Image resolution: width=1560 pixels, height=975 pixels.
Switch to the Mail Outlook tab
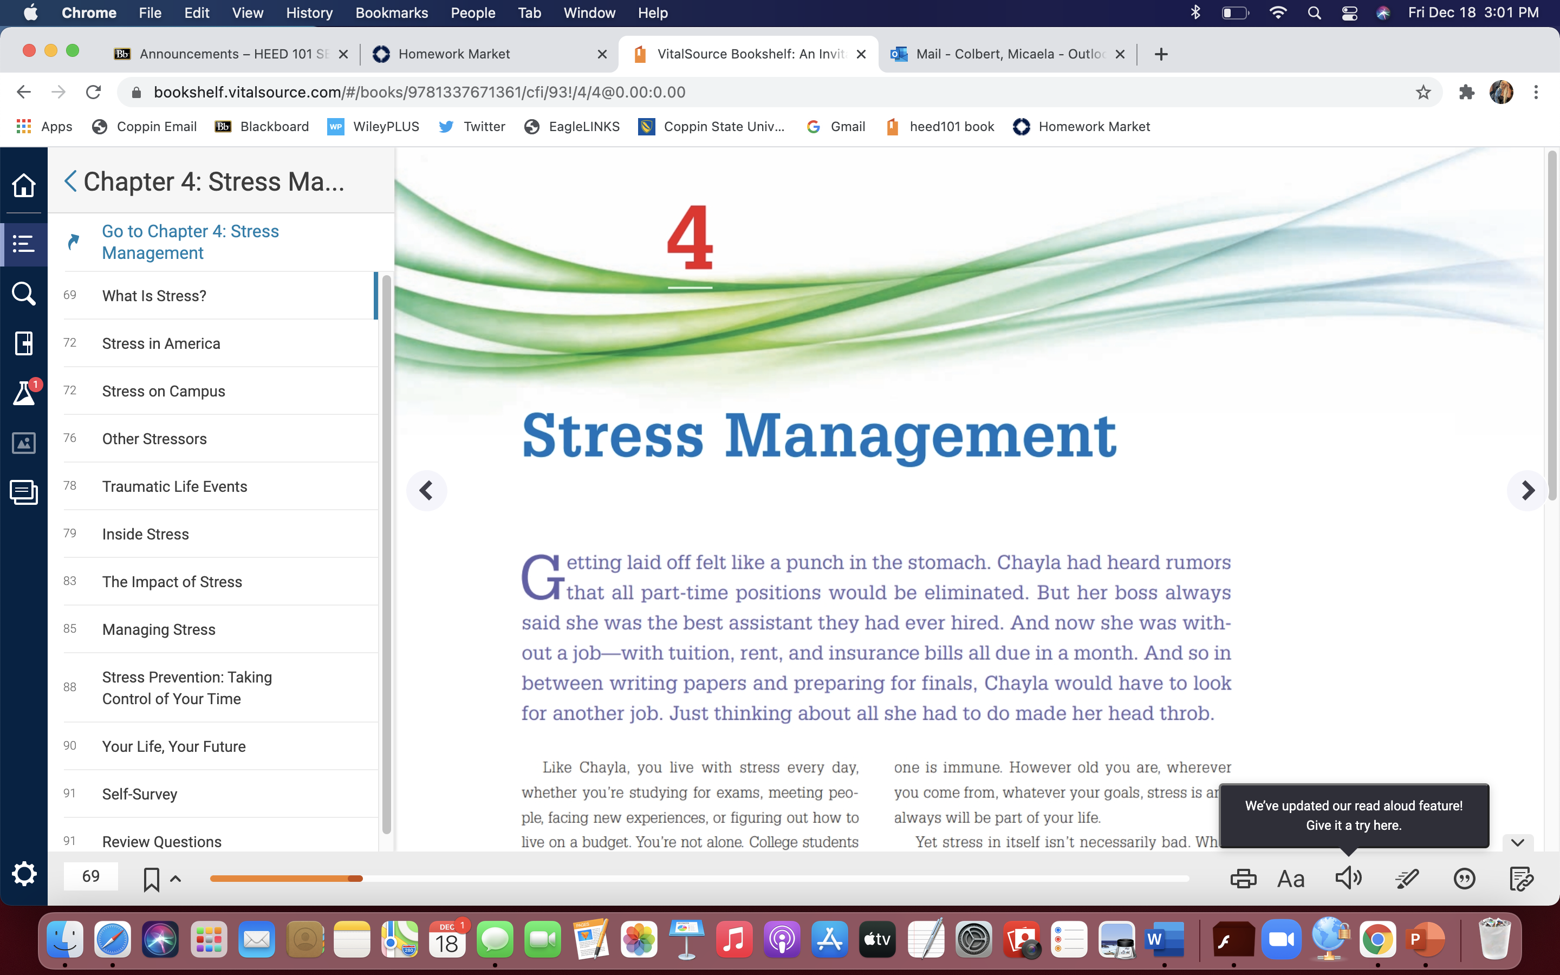tap(1007, 54)
